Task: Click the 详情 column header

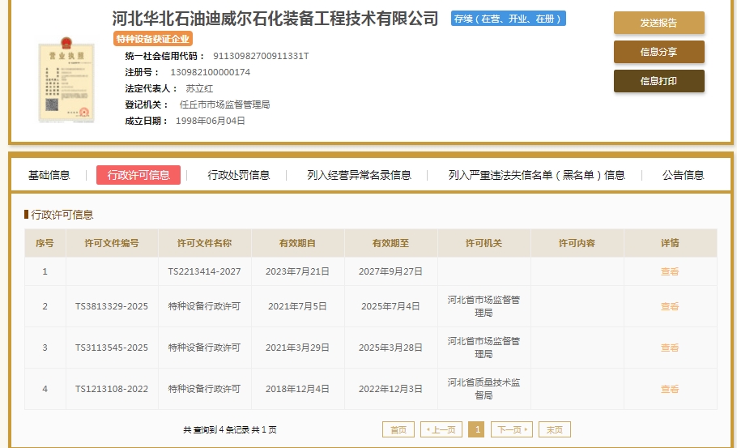Action: point(670,243)
